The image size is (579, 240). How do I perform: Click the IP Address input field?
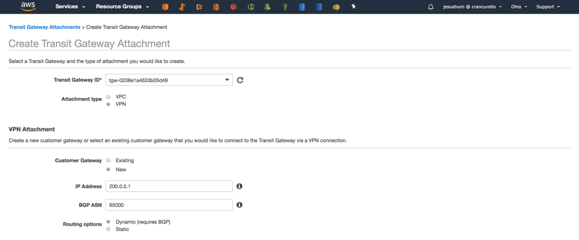[x=169, y=187]
